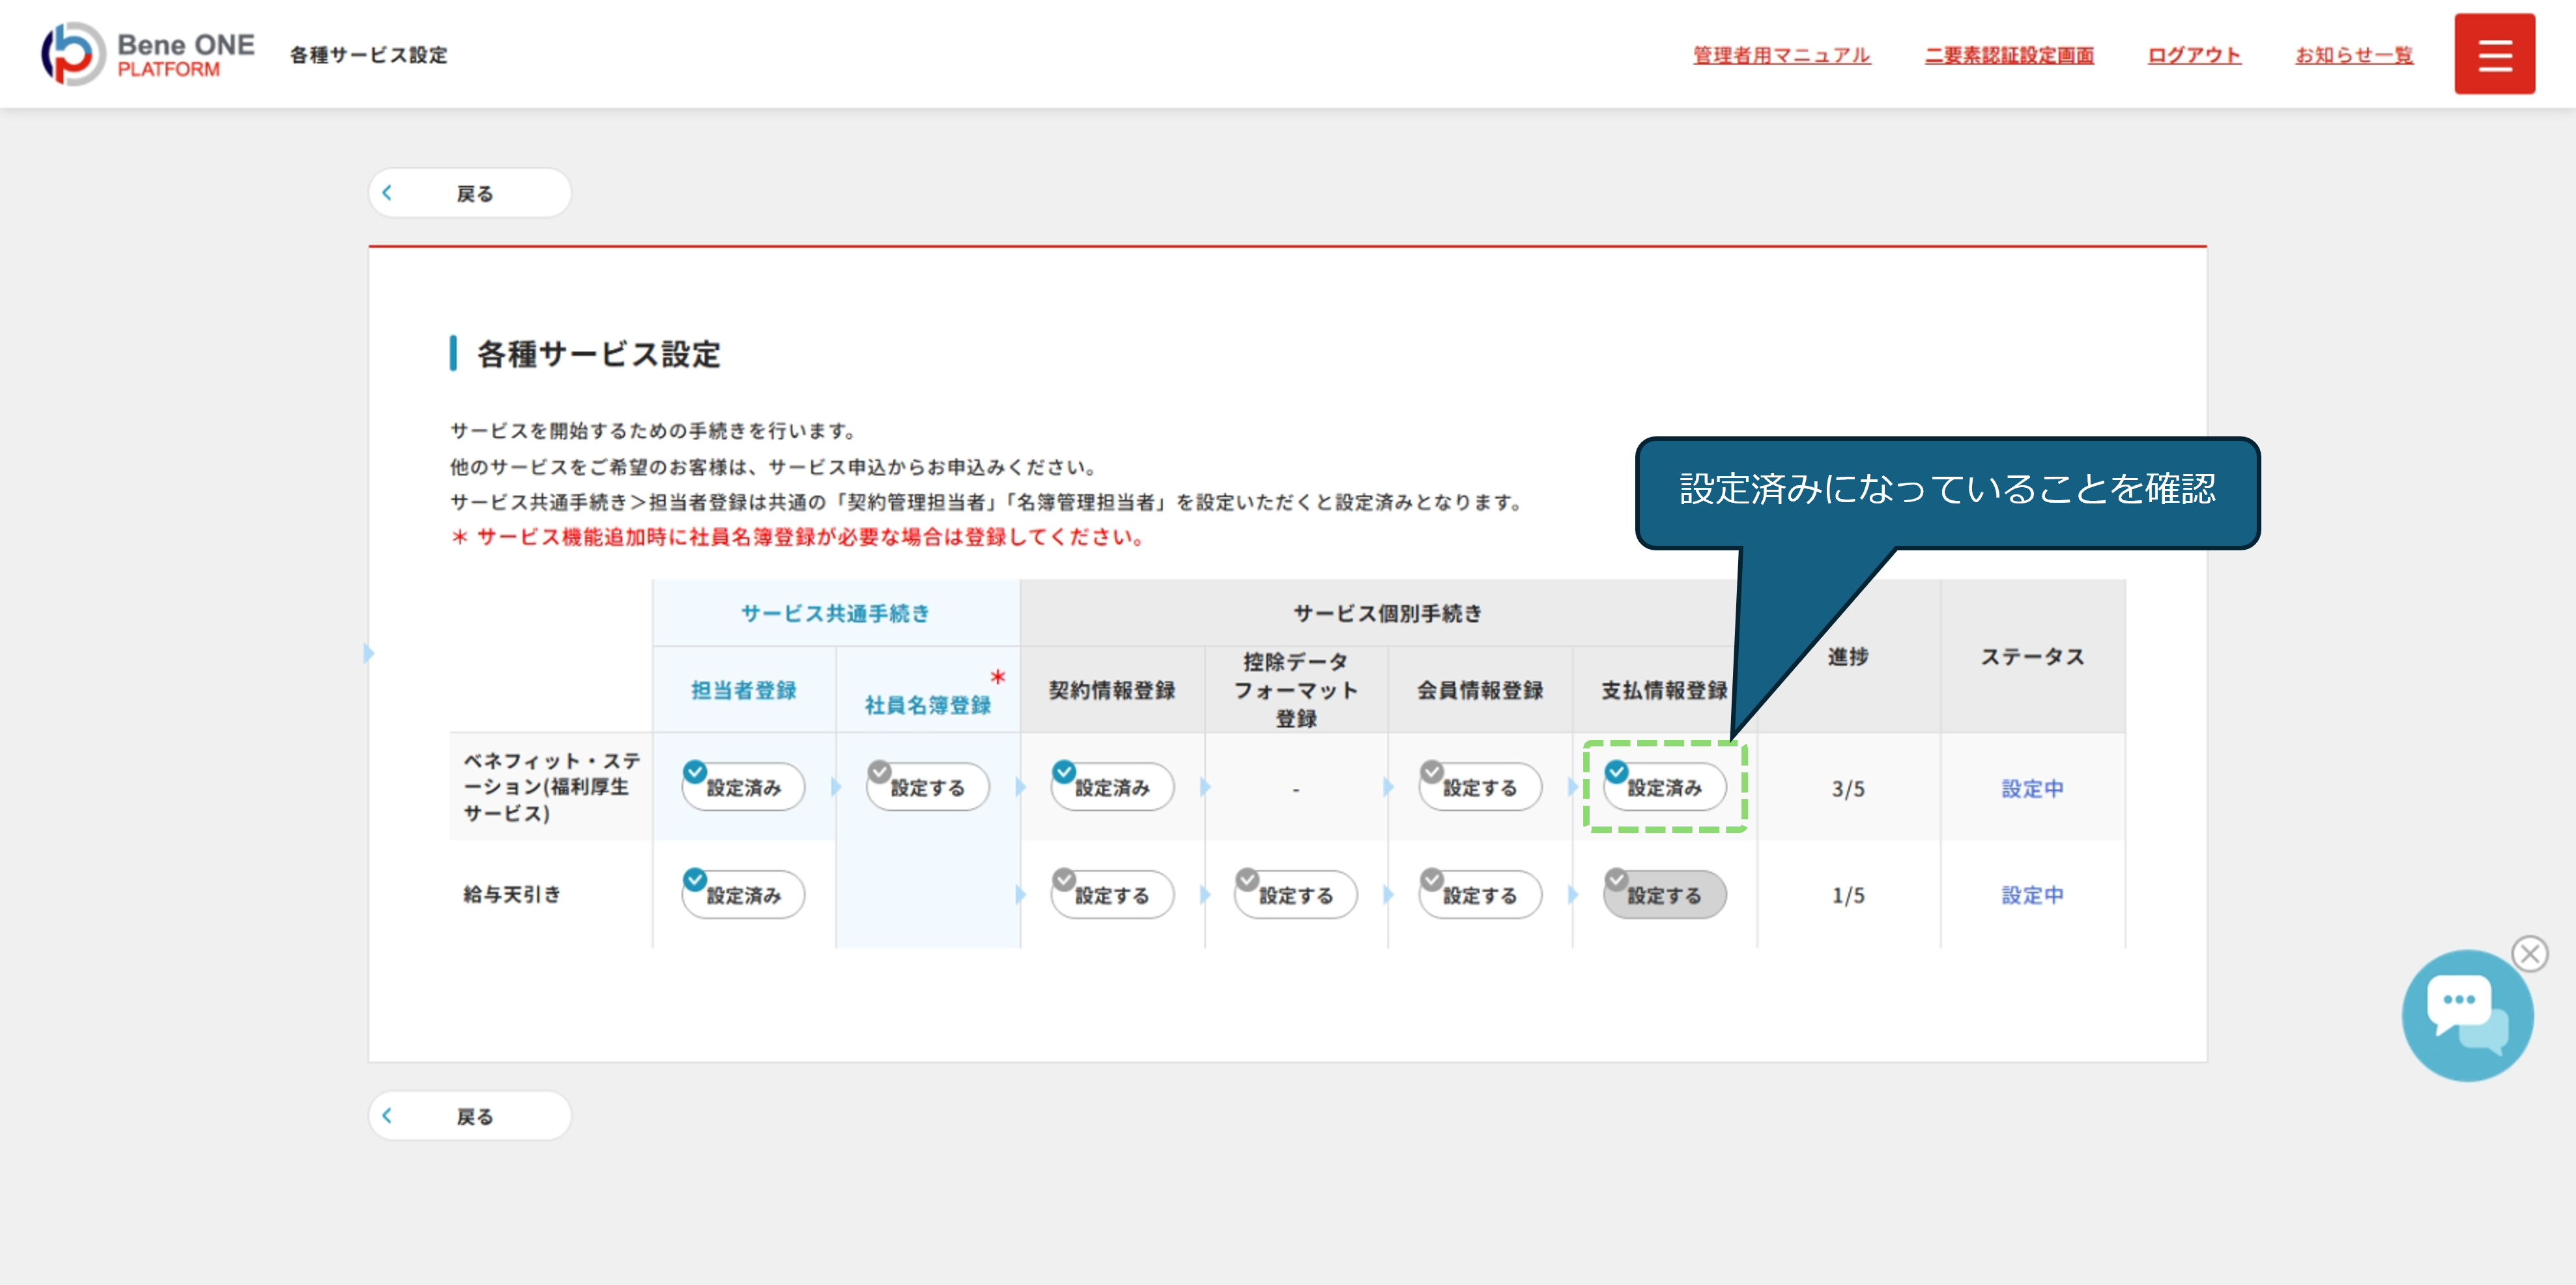The image size is (2576, 1285).
Task: Open 二要素認証設定画面 link
Action: pos(2009,55)
